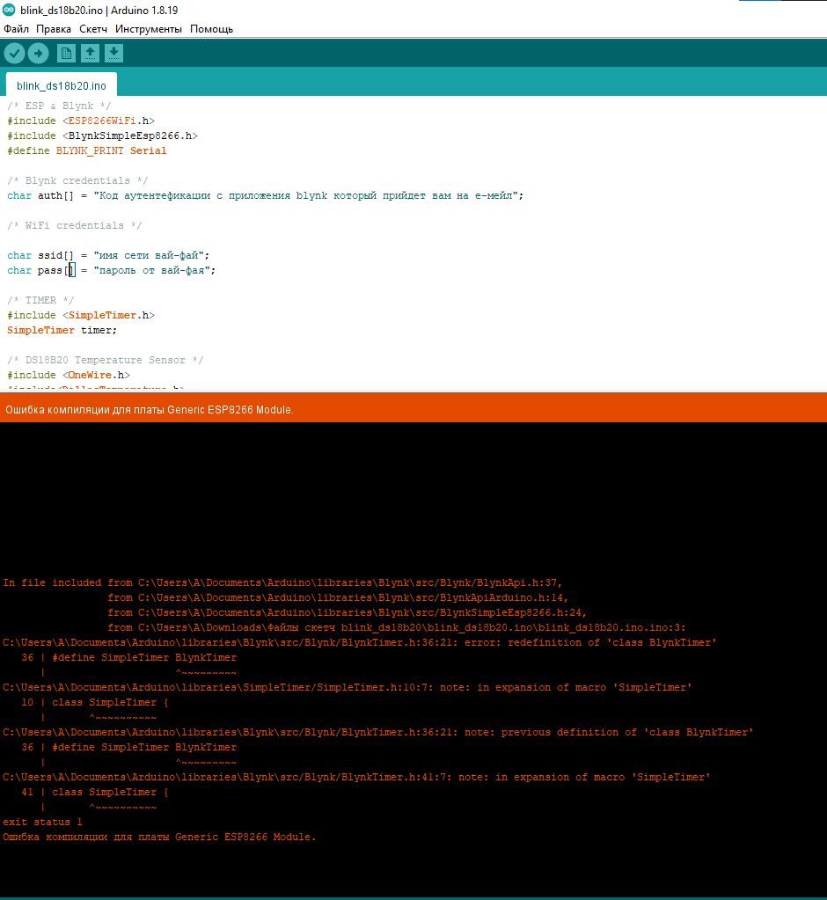Viewport: 827px width, 900px height.
Task: Open the Скетч menu
Action: 93,29
